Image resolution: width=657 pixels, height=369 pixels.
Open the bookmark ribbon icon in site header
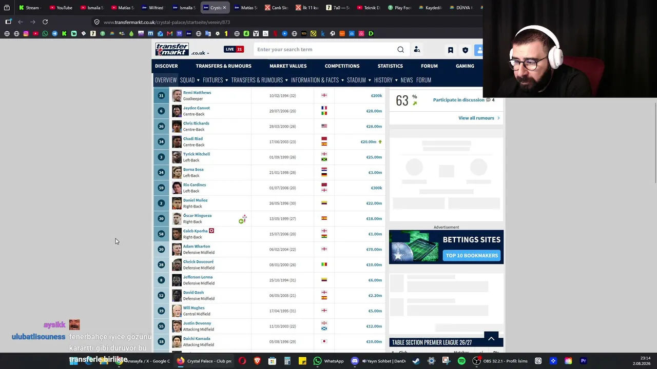coord(451,50)
